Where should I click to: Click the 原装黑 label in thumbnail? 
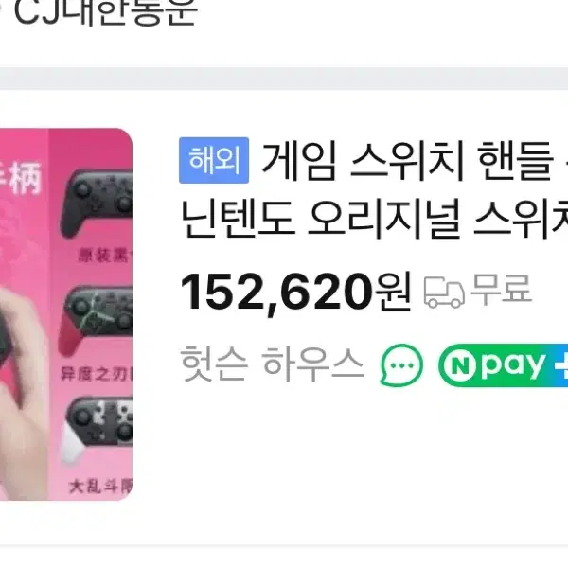click(x=105, y=256)
